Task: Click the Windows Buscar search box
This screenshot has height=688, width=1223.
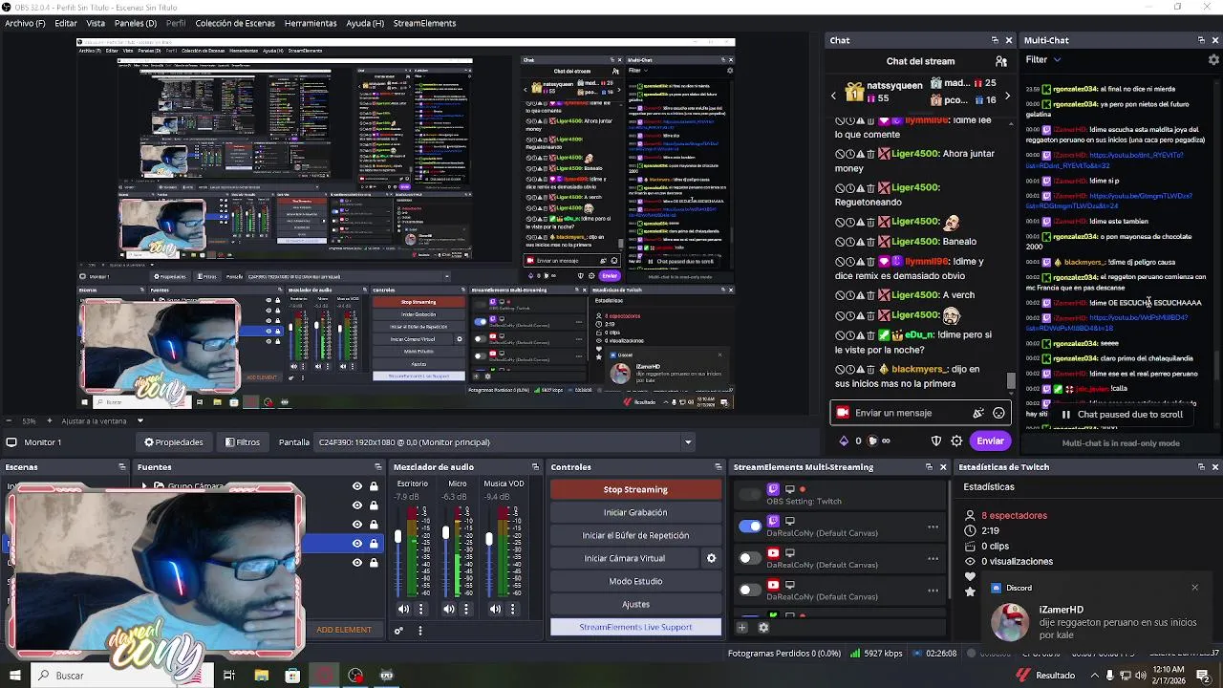Action: point(121,676)
